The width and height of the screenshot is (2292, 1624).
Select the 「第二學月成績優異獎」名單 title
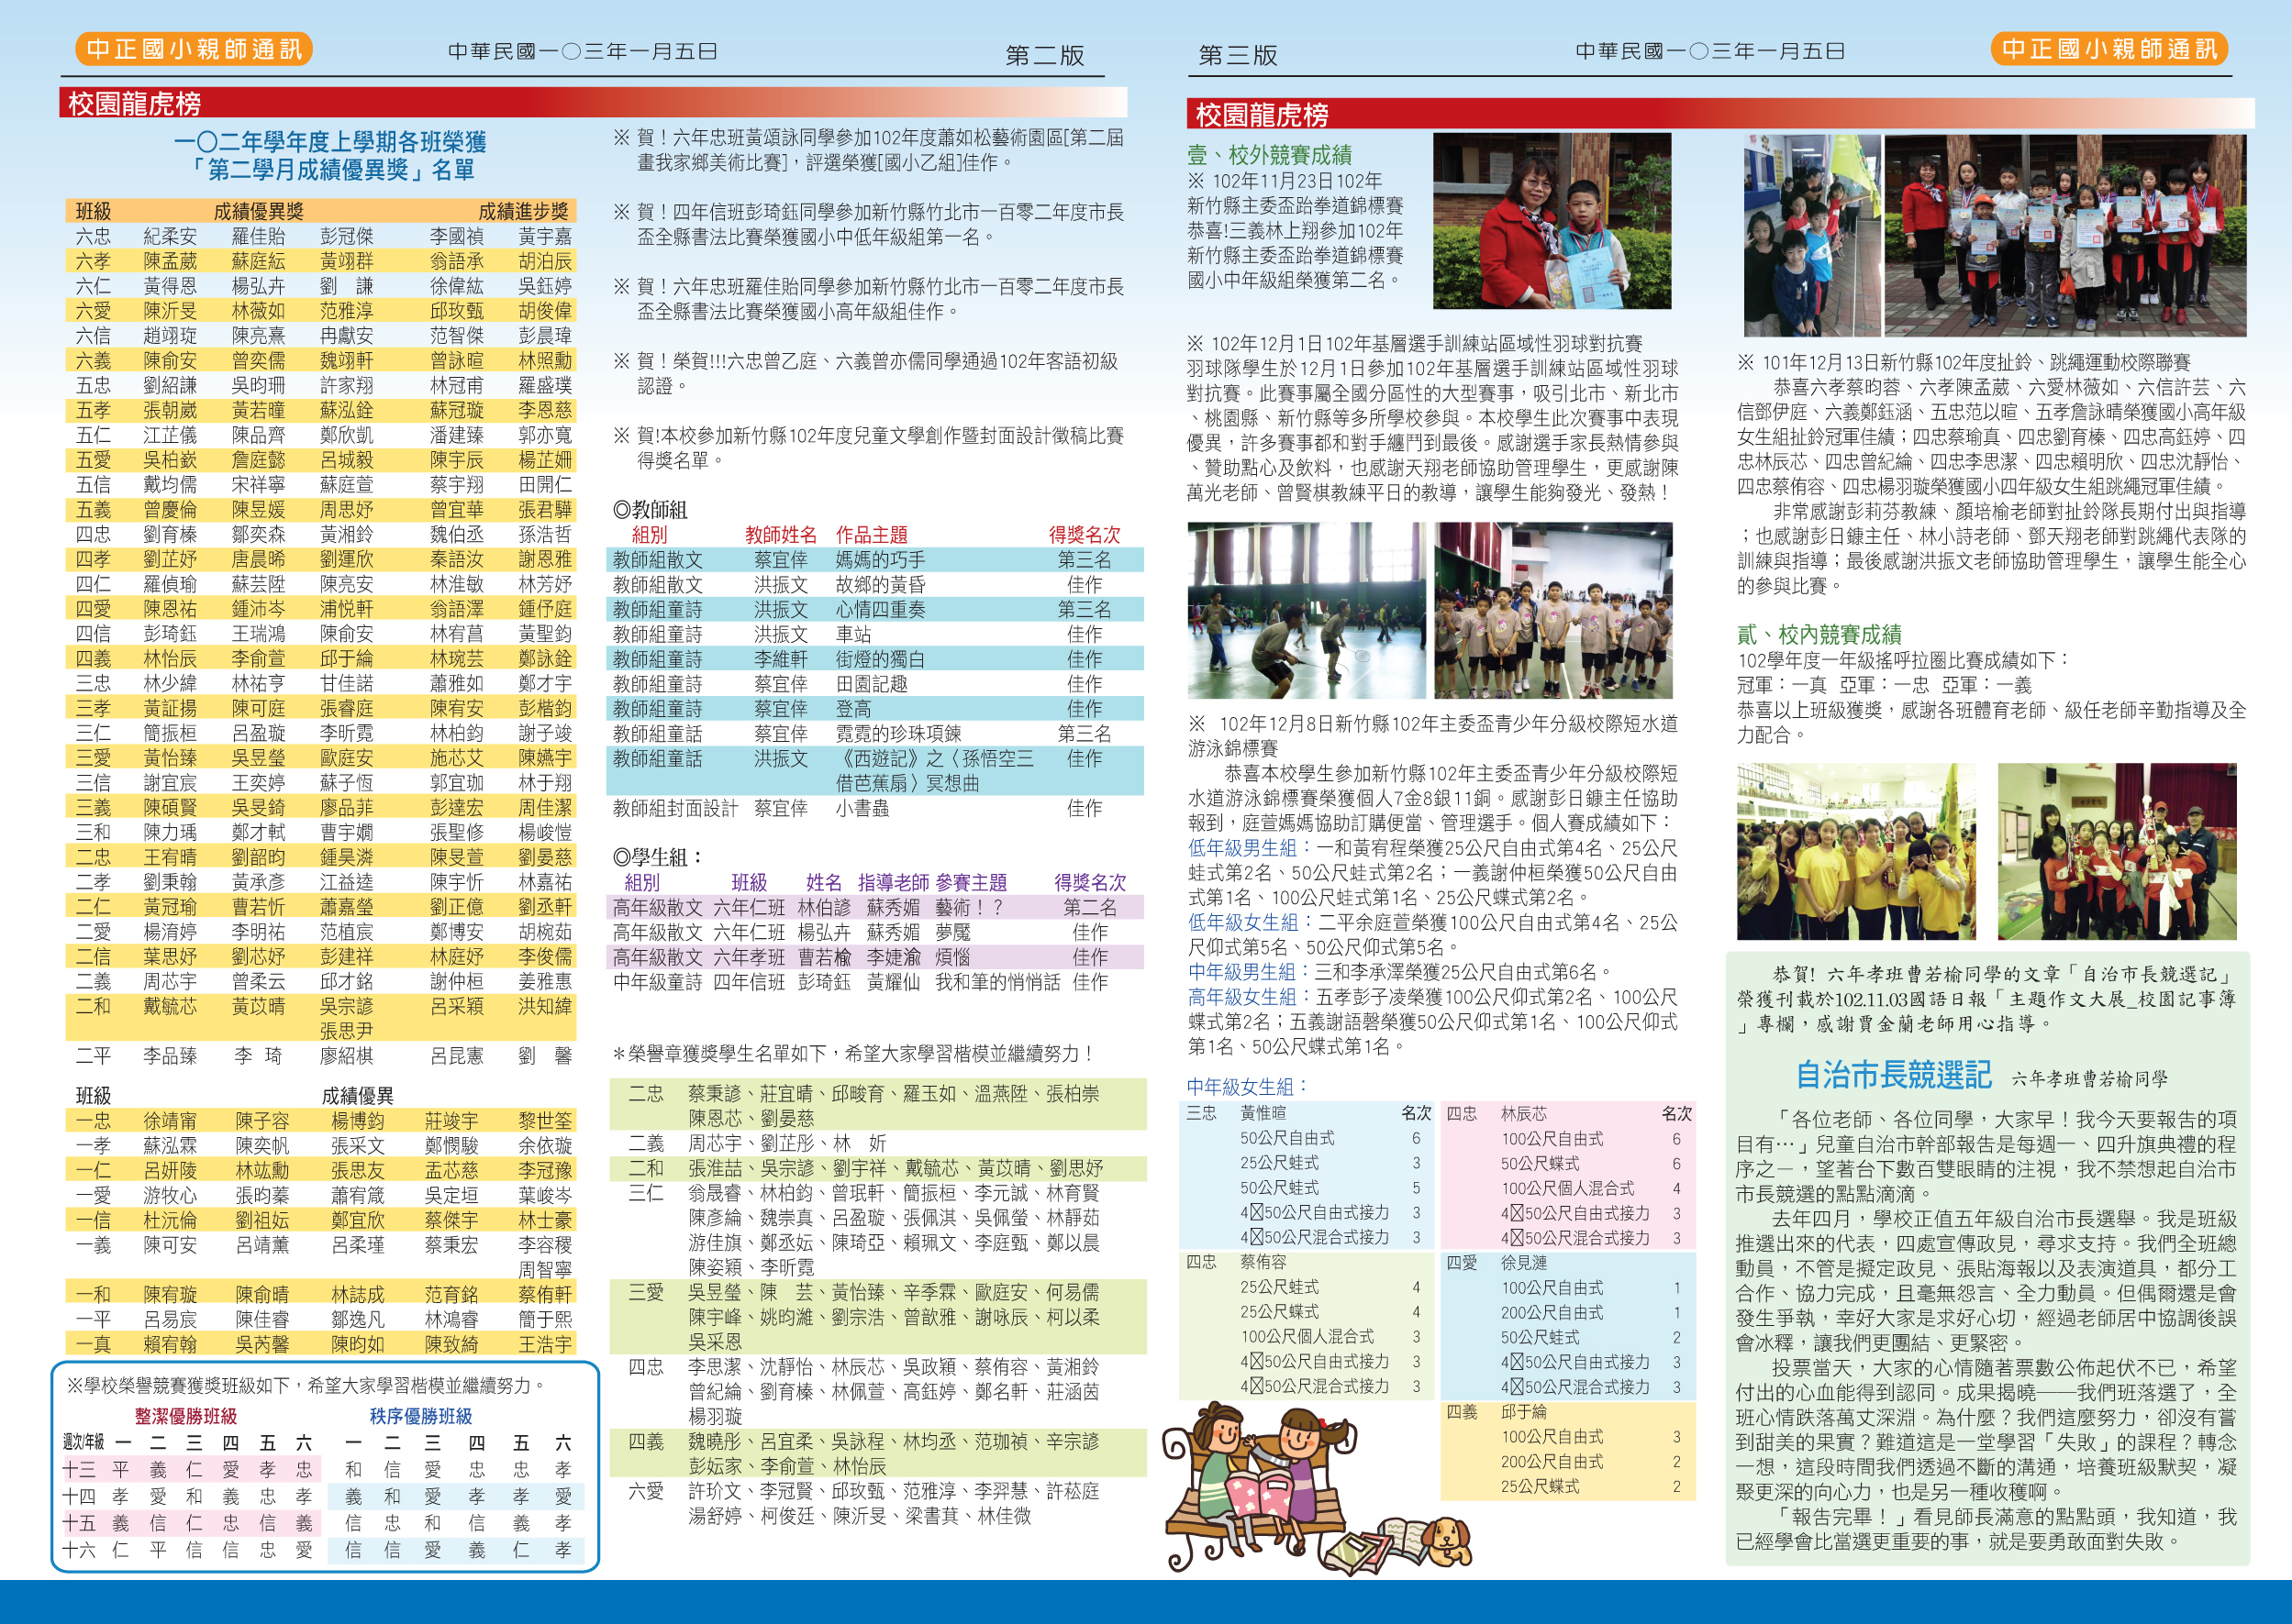click(x=330, y=170)
